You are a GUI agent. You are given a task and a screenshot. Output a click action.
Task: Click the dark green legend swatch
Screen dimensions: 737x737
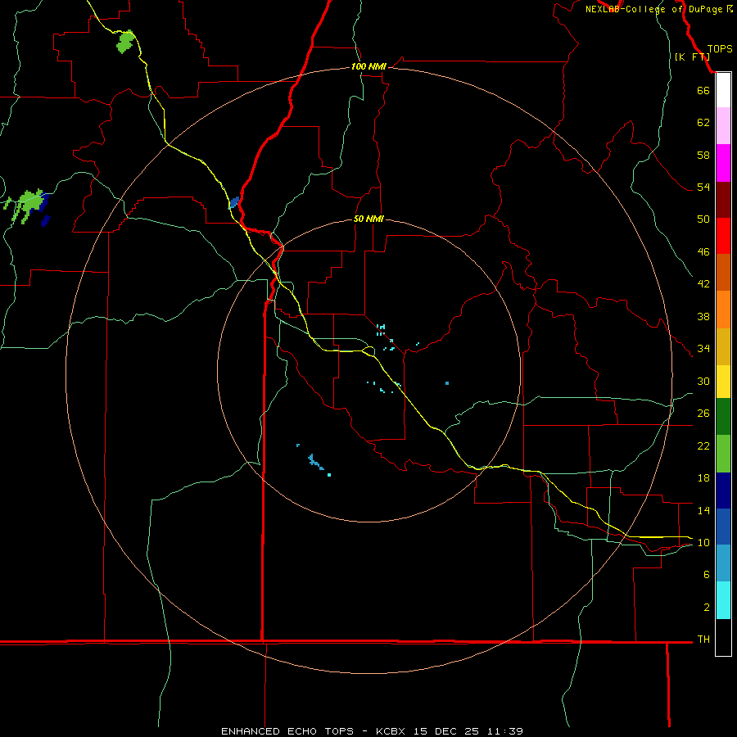pos(723,417)
